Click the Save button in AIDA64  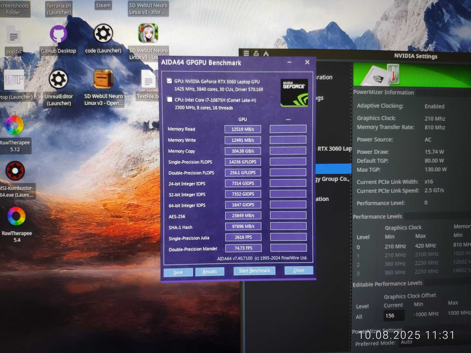pos(178,272)
